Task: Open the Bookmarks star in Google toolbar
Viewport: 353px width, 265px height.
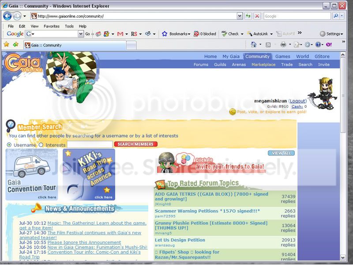Action: (x=165, y=34)
